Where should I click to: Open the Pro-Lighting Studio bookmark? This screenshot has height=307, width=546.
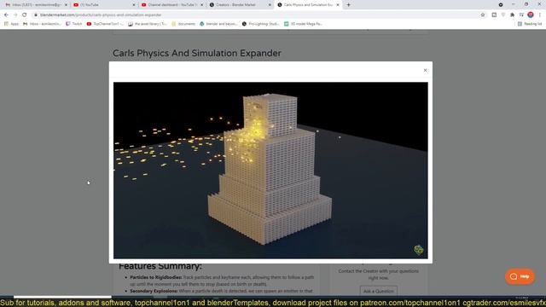(261, 24)
